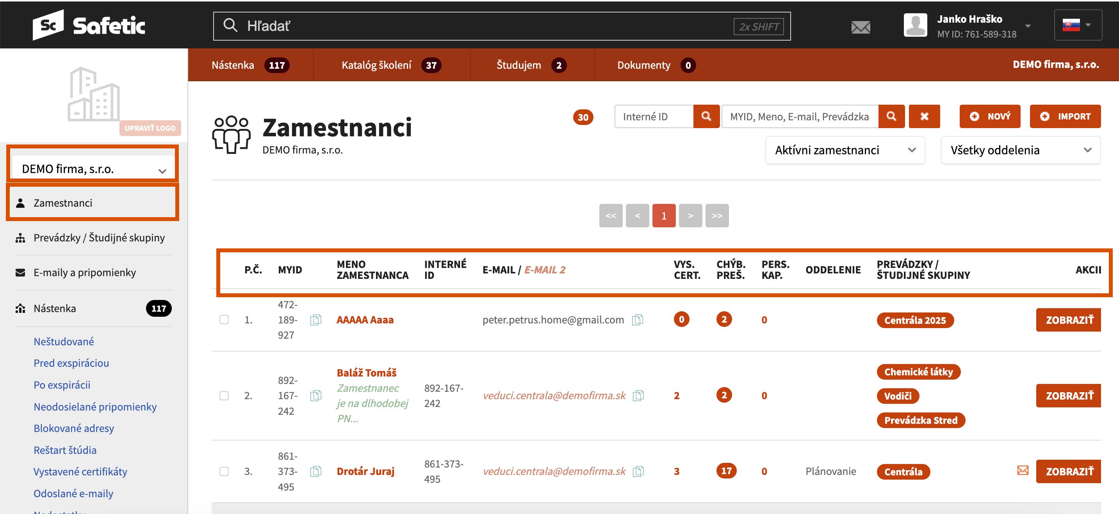Go to previous page with < button

pos(637,216)
